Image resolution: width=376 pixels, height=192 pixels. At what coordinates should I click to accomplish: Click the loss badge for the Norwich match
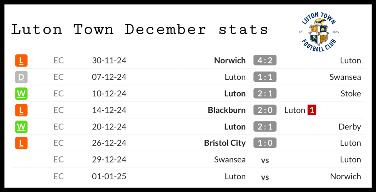pyautogui.click(x=21, y=60)
